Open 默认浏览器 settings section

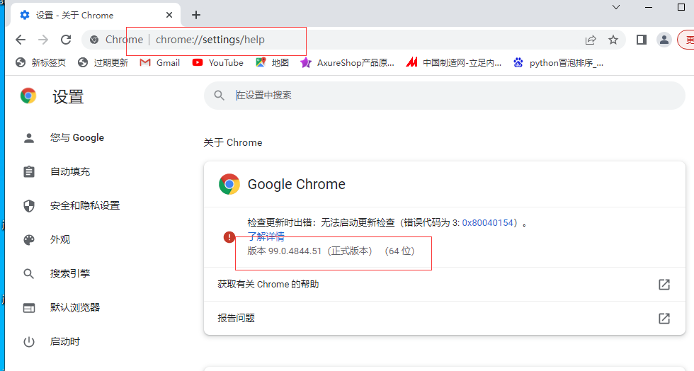(x=75, y=307)
